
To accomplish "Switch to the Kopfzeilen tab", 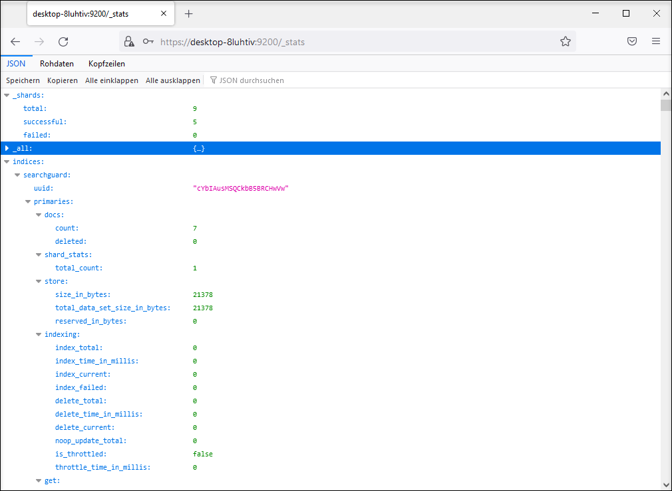I will coord(106,64).
